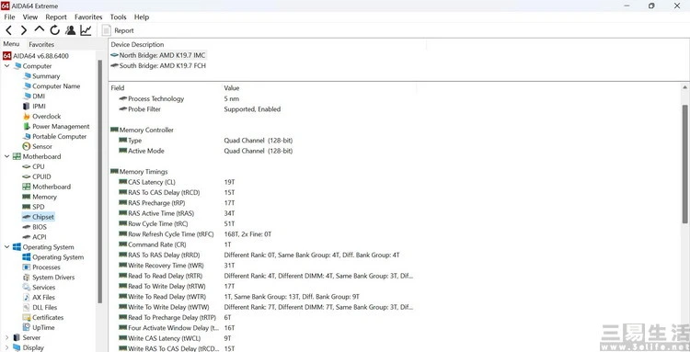
Task: Collapse the Computer tree node
Action: click(6, 66)
